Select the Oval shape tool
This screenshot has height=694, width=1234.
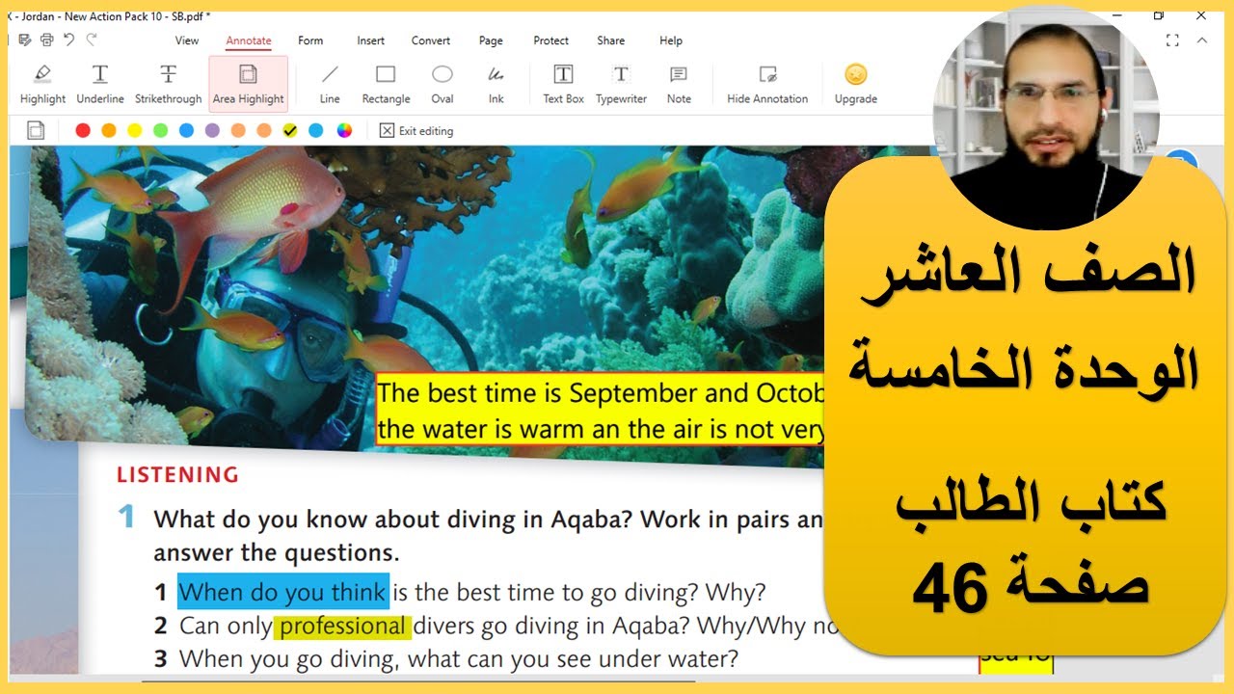click(443, 84)
